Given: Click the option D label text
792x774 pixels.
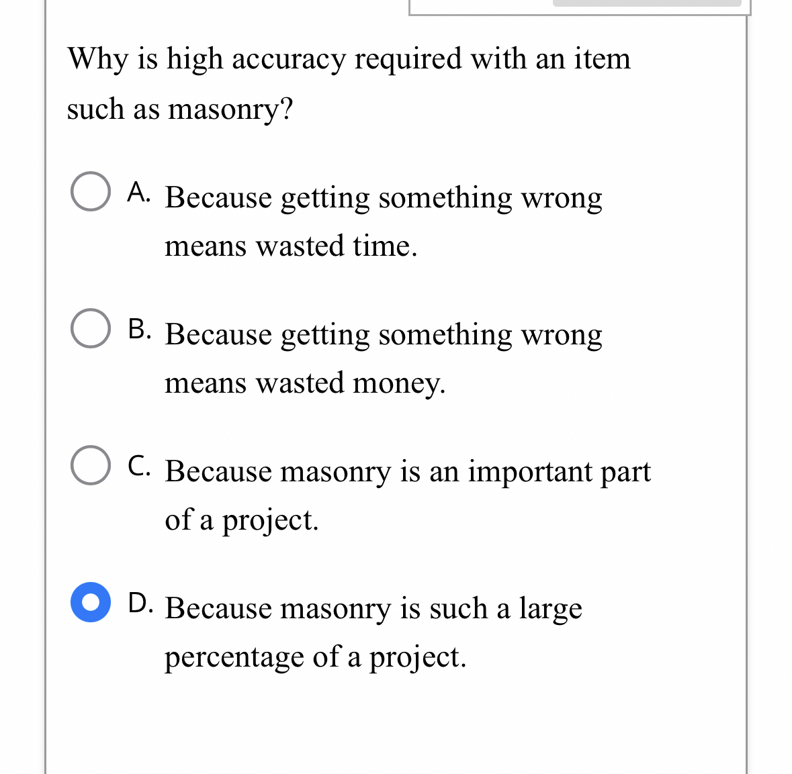Looking at the screenshot, I should click(x=373, y=609).
